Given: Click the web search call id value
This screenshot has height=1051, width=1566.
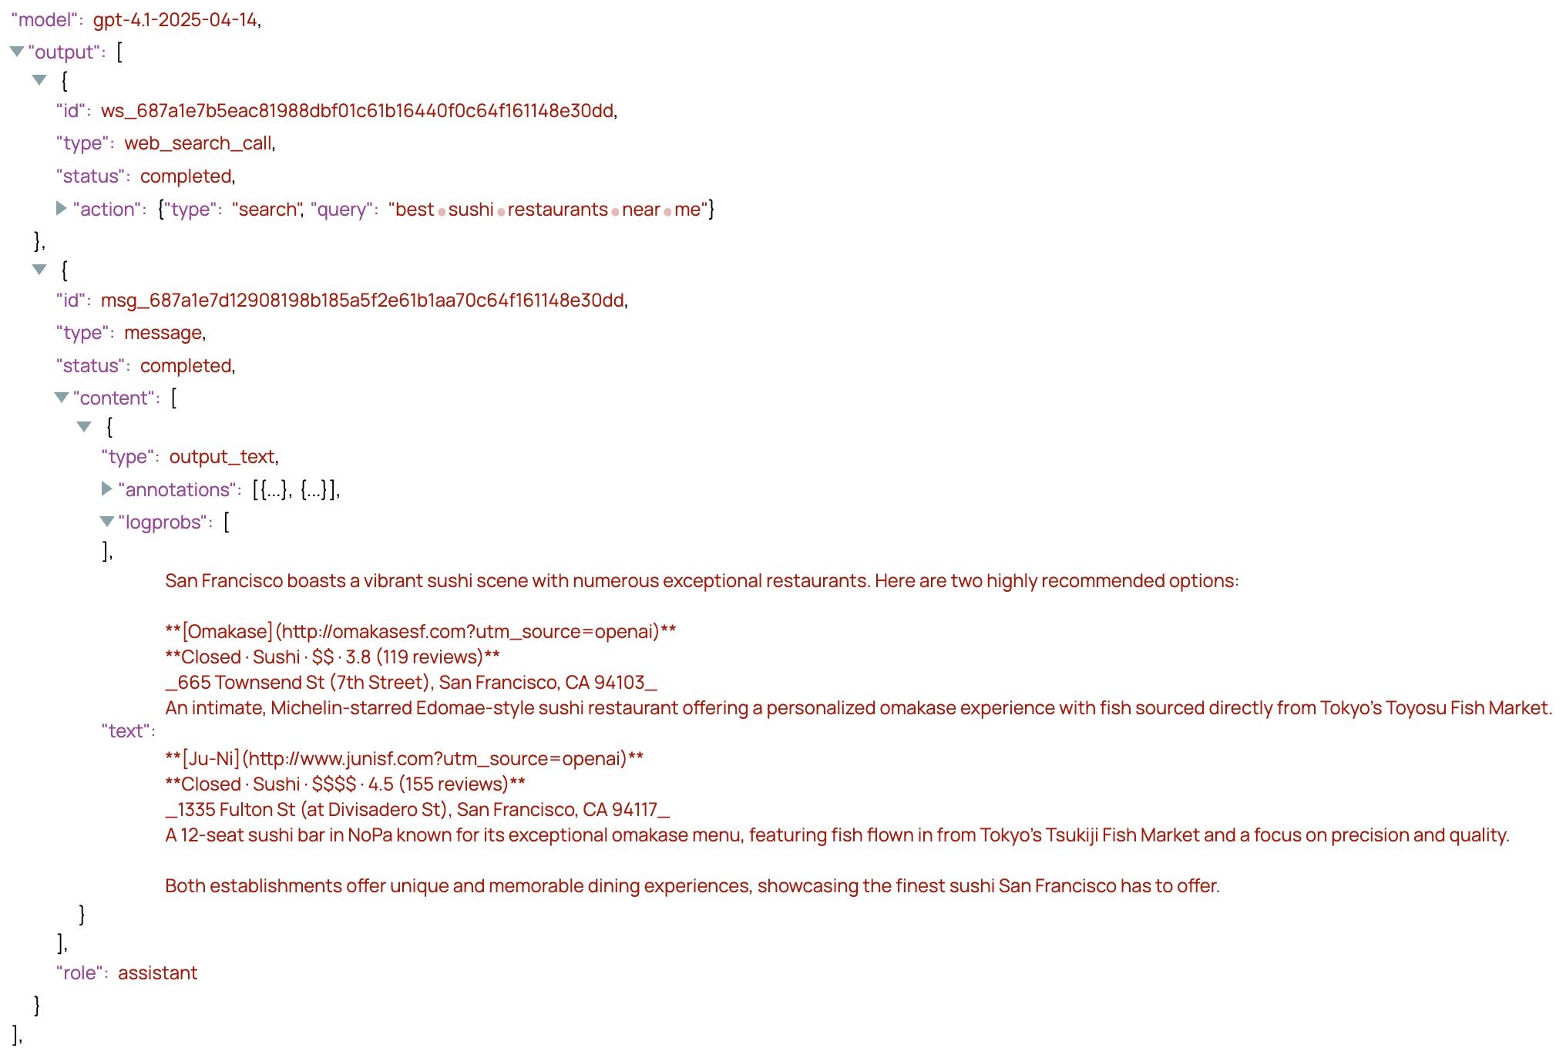Looking at the screenshot, I should [x=358, y=111].
